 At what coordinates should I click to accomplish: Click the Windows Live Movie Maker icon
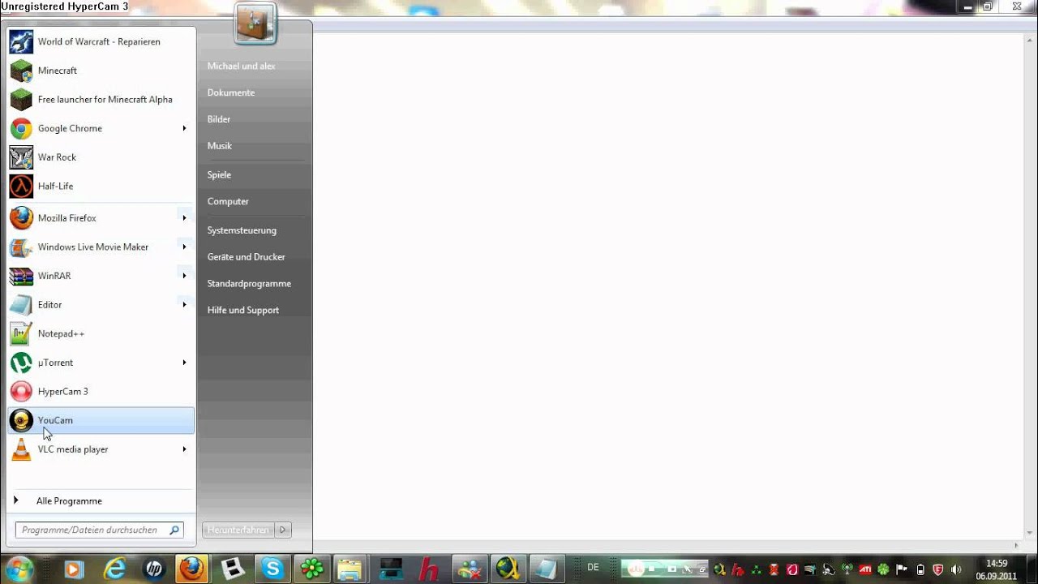21,247
